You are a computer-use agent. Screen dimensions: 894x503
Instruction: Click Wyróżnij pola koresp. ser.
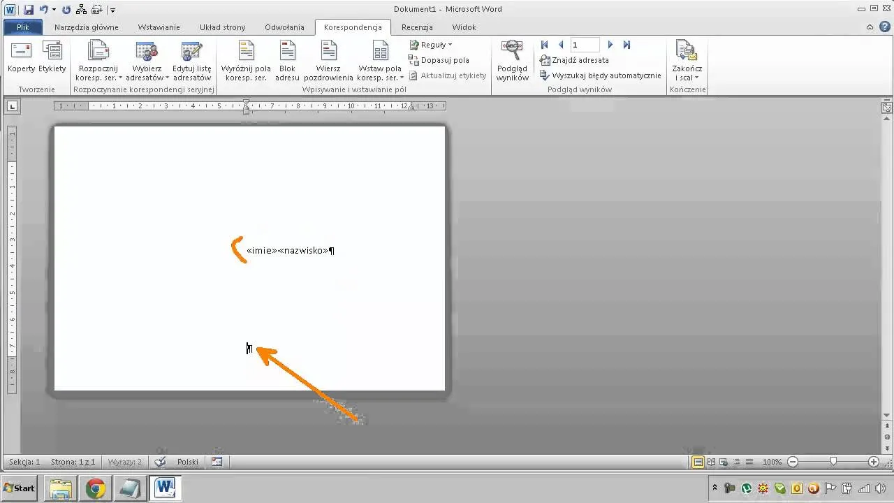[x=245, y=61]
